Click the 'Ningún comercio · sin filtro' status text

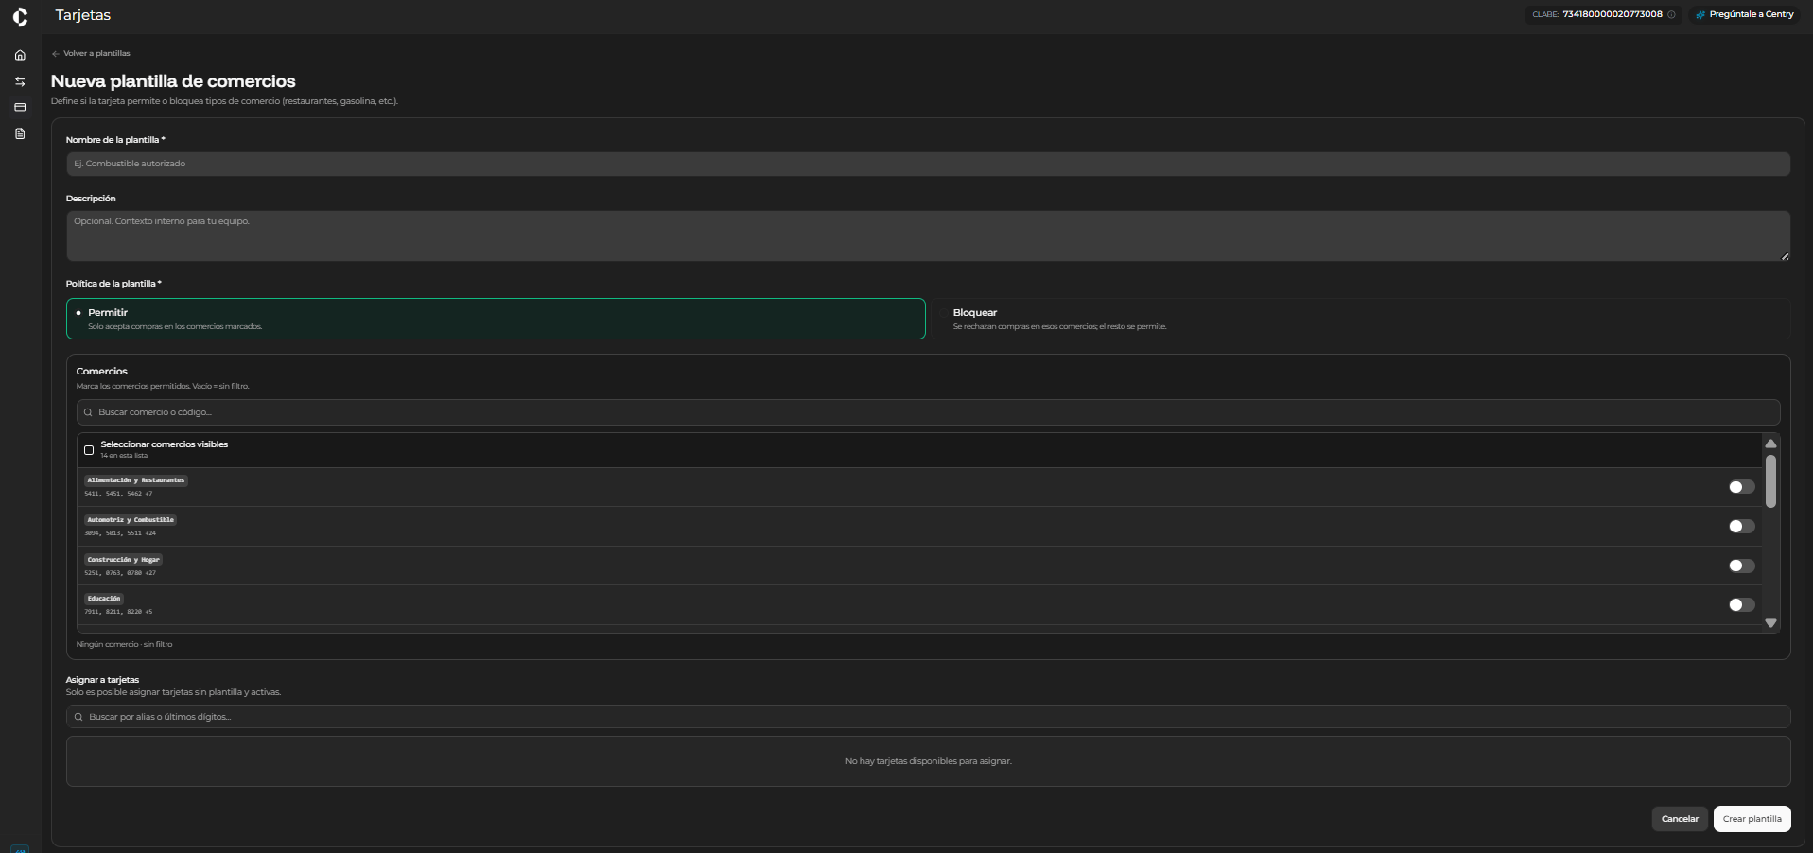(x=125, y=645)
